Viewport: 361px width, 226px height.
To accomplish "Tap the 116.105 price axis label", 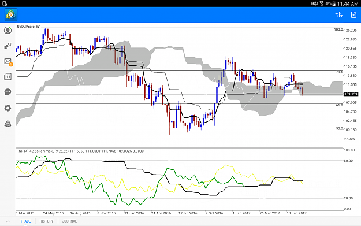I will 350,66.
